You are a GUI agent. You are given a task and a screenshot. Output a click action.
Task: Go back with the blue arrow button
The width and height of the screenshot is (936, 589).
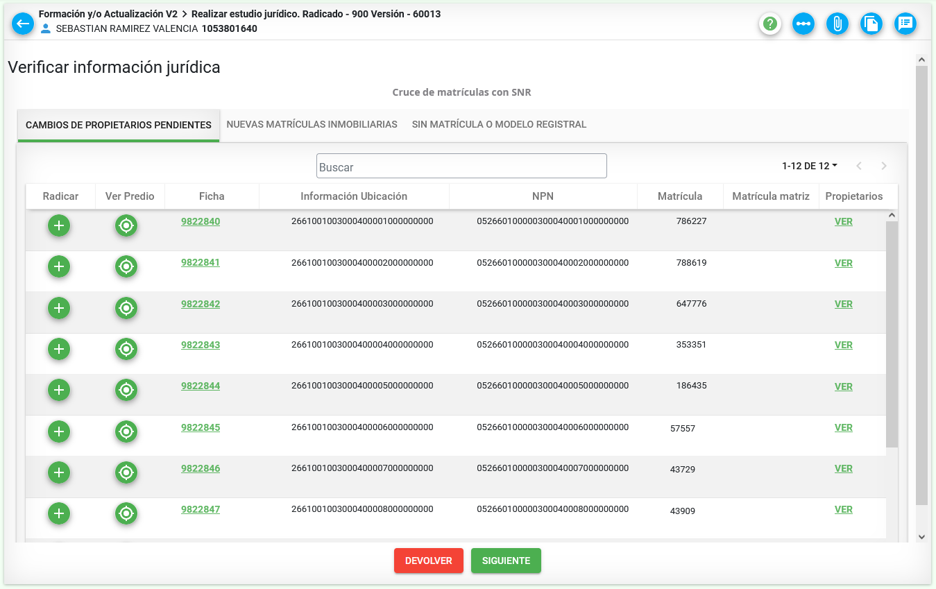[x=23, y=24]
